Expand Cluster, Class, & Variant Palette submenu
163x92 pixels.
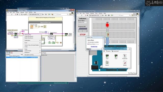(32, 45)
